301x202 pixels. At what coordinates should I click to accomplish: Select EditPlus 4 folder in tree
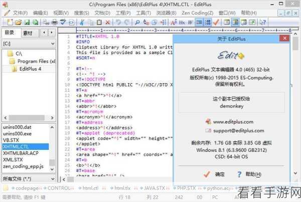coord(30,69)
